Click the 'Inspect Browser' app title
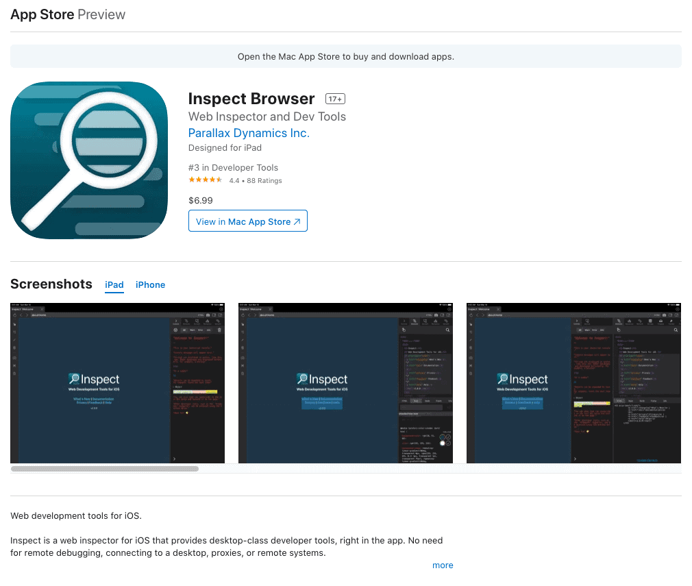Viewport: 692px width, 586px height. pos(251,99)
